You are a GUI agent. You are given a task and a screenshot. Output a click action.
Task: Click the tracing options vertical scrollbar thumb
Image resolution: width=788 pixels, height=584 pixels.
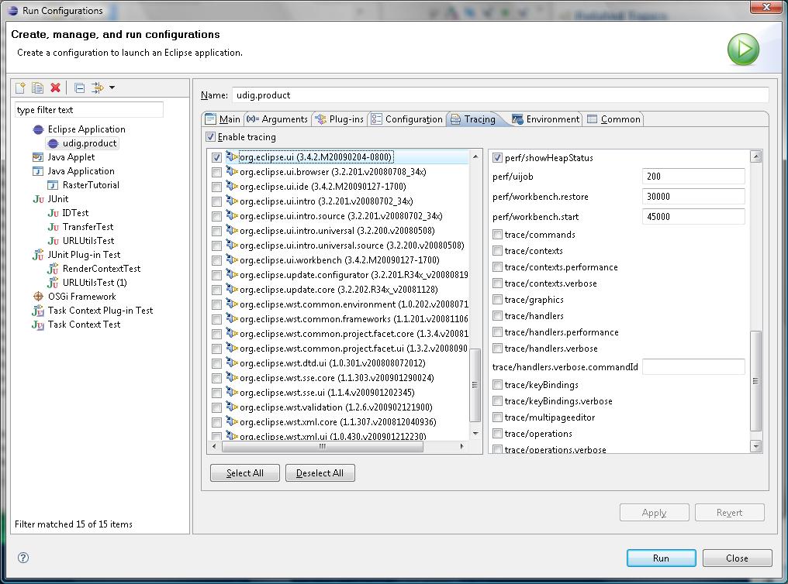click(755, 381)
